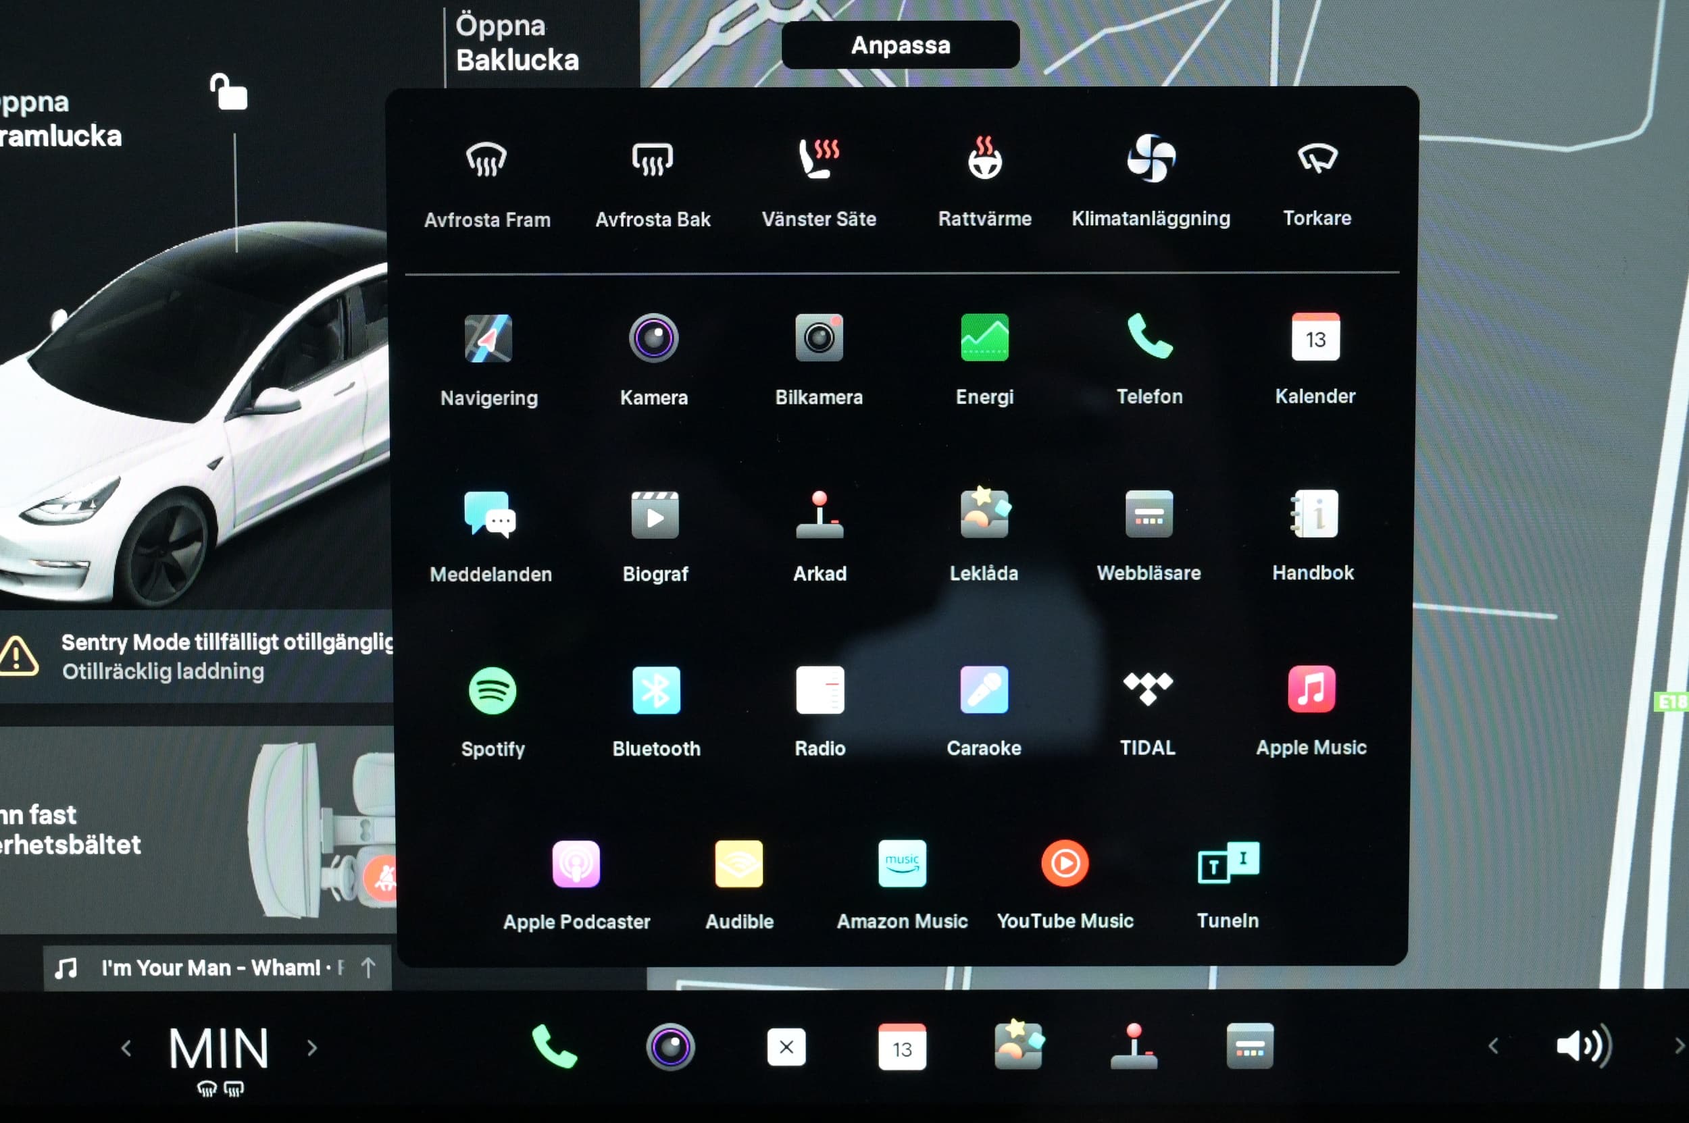Open the Energi app

984,360
